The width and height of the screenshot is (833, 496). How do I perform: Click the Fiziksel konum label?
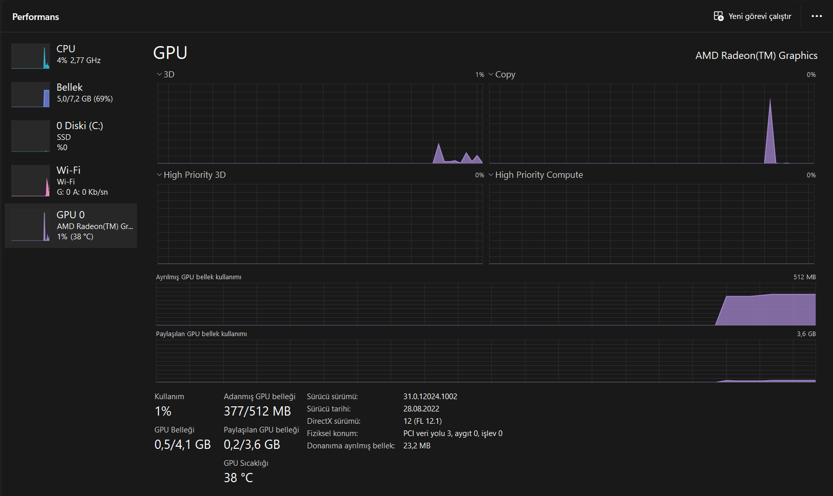(x=333, y=433)
